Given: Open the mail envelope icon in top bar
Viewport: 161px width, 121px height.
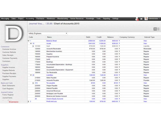Looking at the screenshot, I should pos(141,19).
